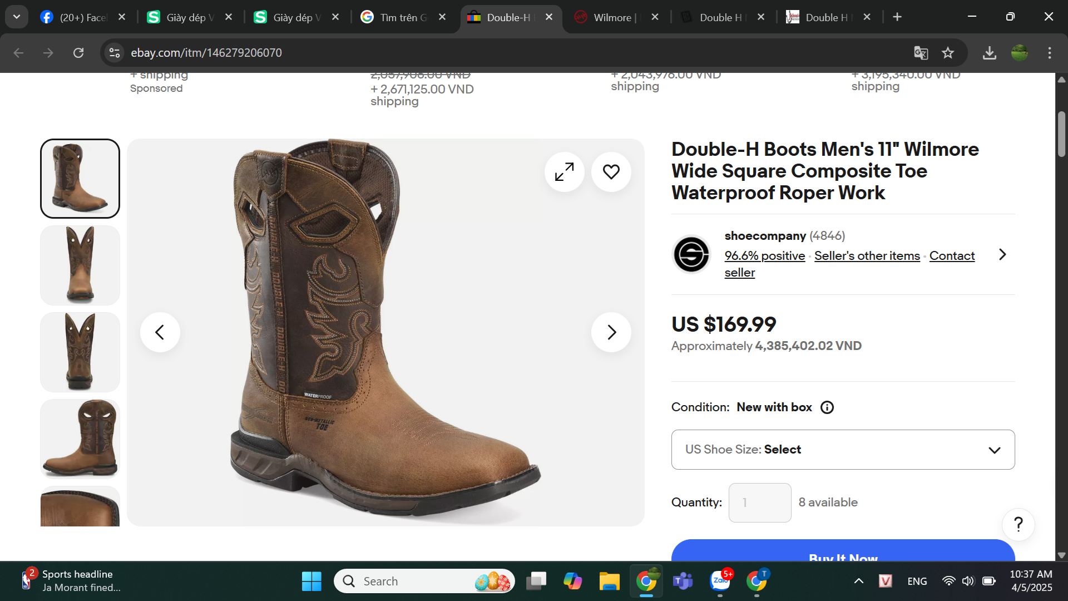Open the tab search dropdown arrow
Screen dimensions: 1068x601
point(17,17)
